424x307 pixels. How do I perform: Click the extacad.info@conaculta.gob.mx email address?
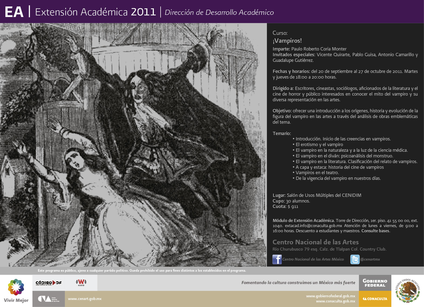[x=313, y=226]
